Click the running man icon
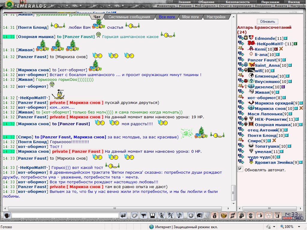 pos(162,216)
